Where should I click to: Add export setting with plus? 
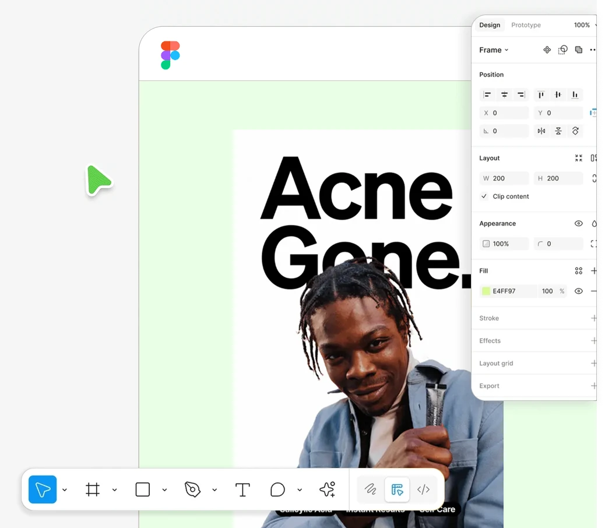pos(593,386)
